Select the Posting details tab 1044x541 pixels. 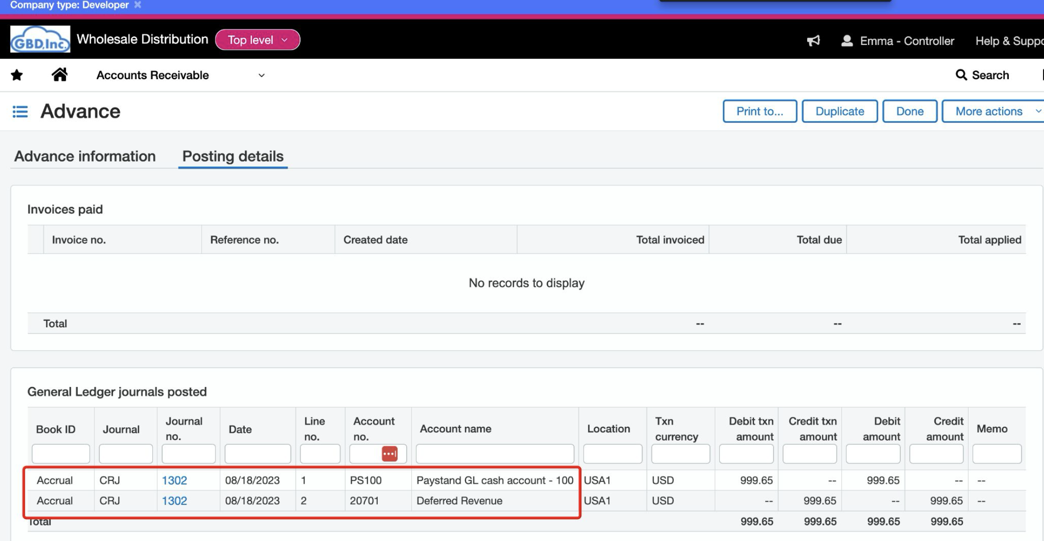233,156
